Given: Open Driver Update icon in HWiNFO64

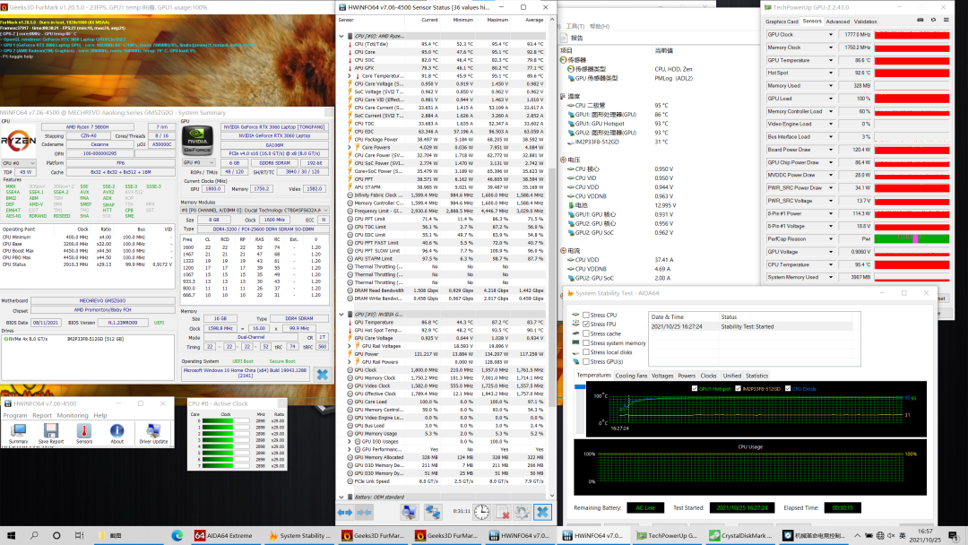Looking at the screenshot, I should [153, 433].
